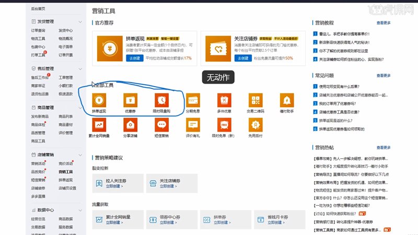
Task: Click the 关注店铺券 strategy card shop icon
Action: 153,183
